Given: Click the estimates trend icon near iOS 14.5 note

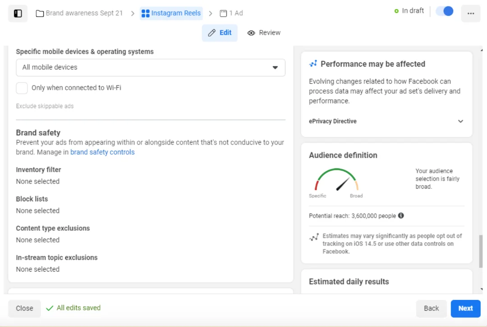Looking at the screenshot, I should coord(314,237).
